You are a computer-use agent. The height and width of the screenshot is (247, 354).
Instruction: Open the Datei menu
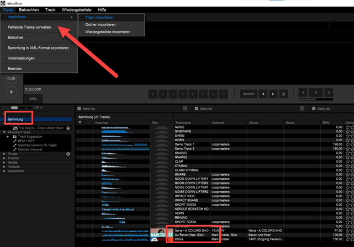tap(8, 10)
